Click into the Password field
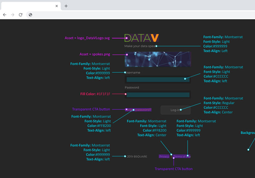This screenshot has height=178, width=255. pos(157,95)
